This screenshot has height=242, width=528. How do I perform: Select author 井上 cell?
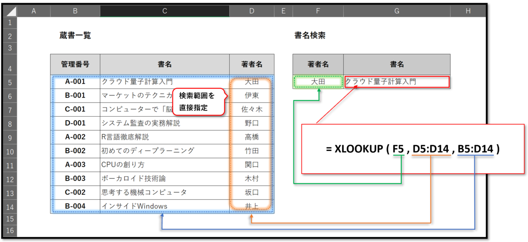point(252,206)
